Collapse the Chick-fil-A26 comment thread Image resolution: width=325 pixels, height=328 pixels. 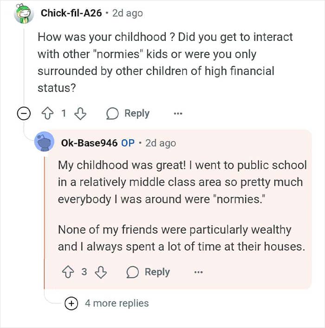click(x=24, y=114)
